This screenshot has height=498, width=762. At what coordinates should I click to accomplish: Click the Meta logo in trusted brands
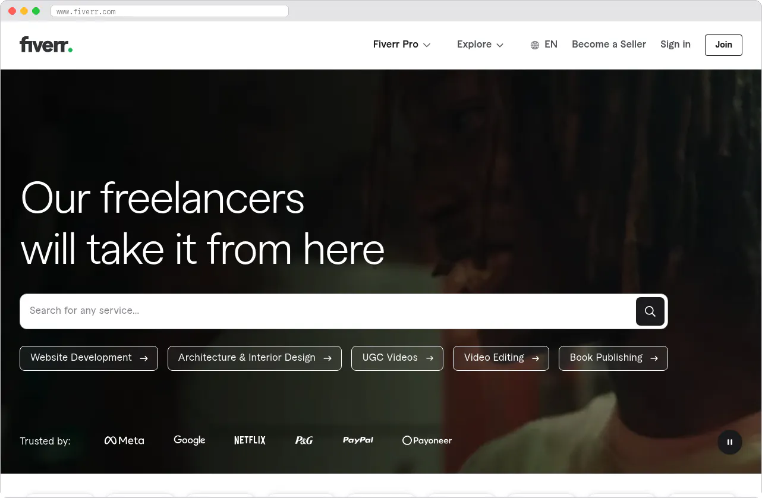(124, 440)
